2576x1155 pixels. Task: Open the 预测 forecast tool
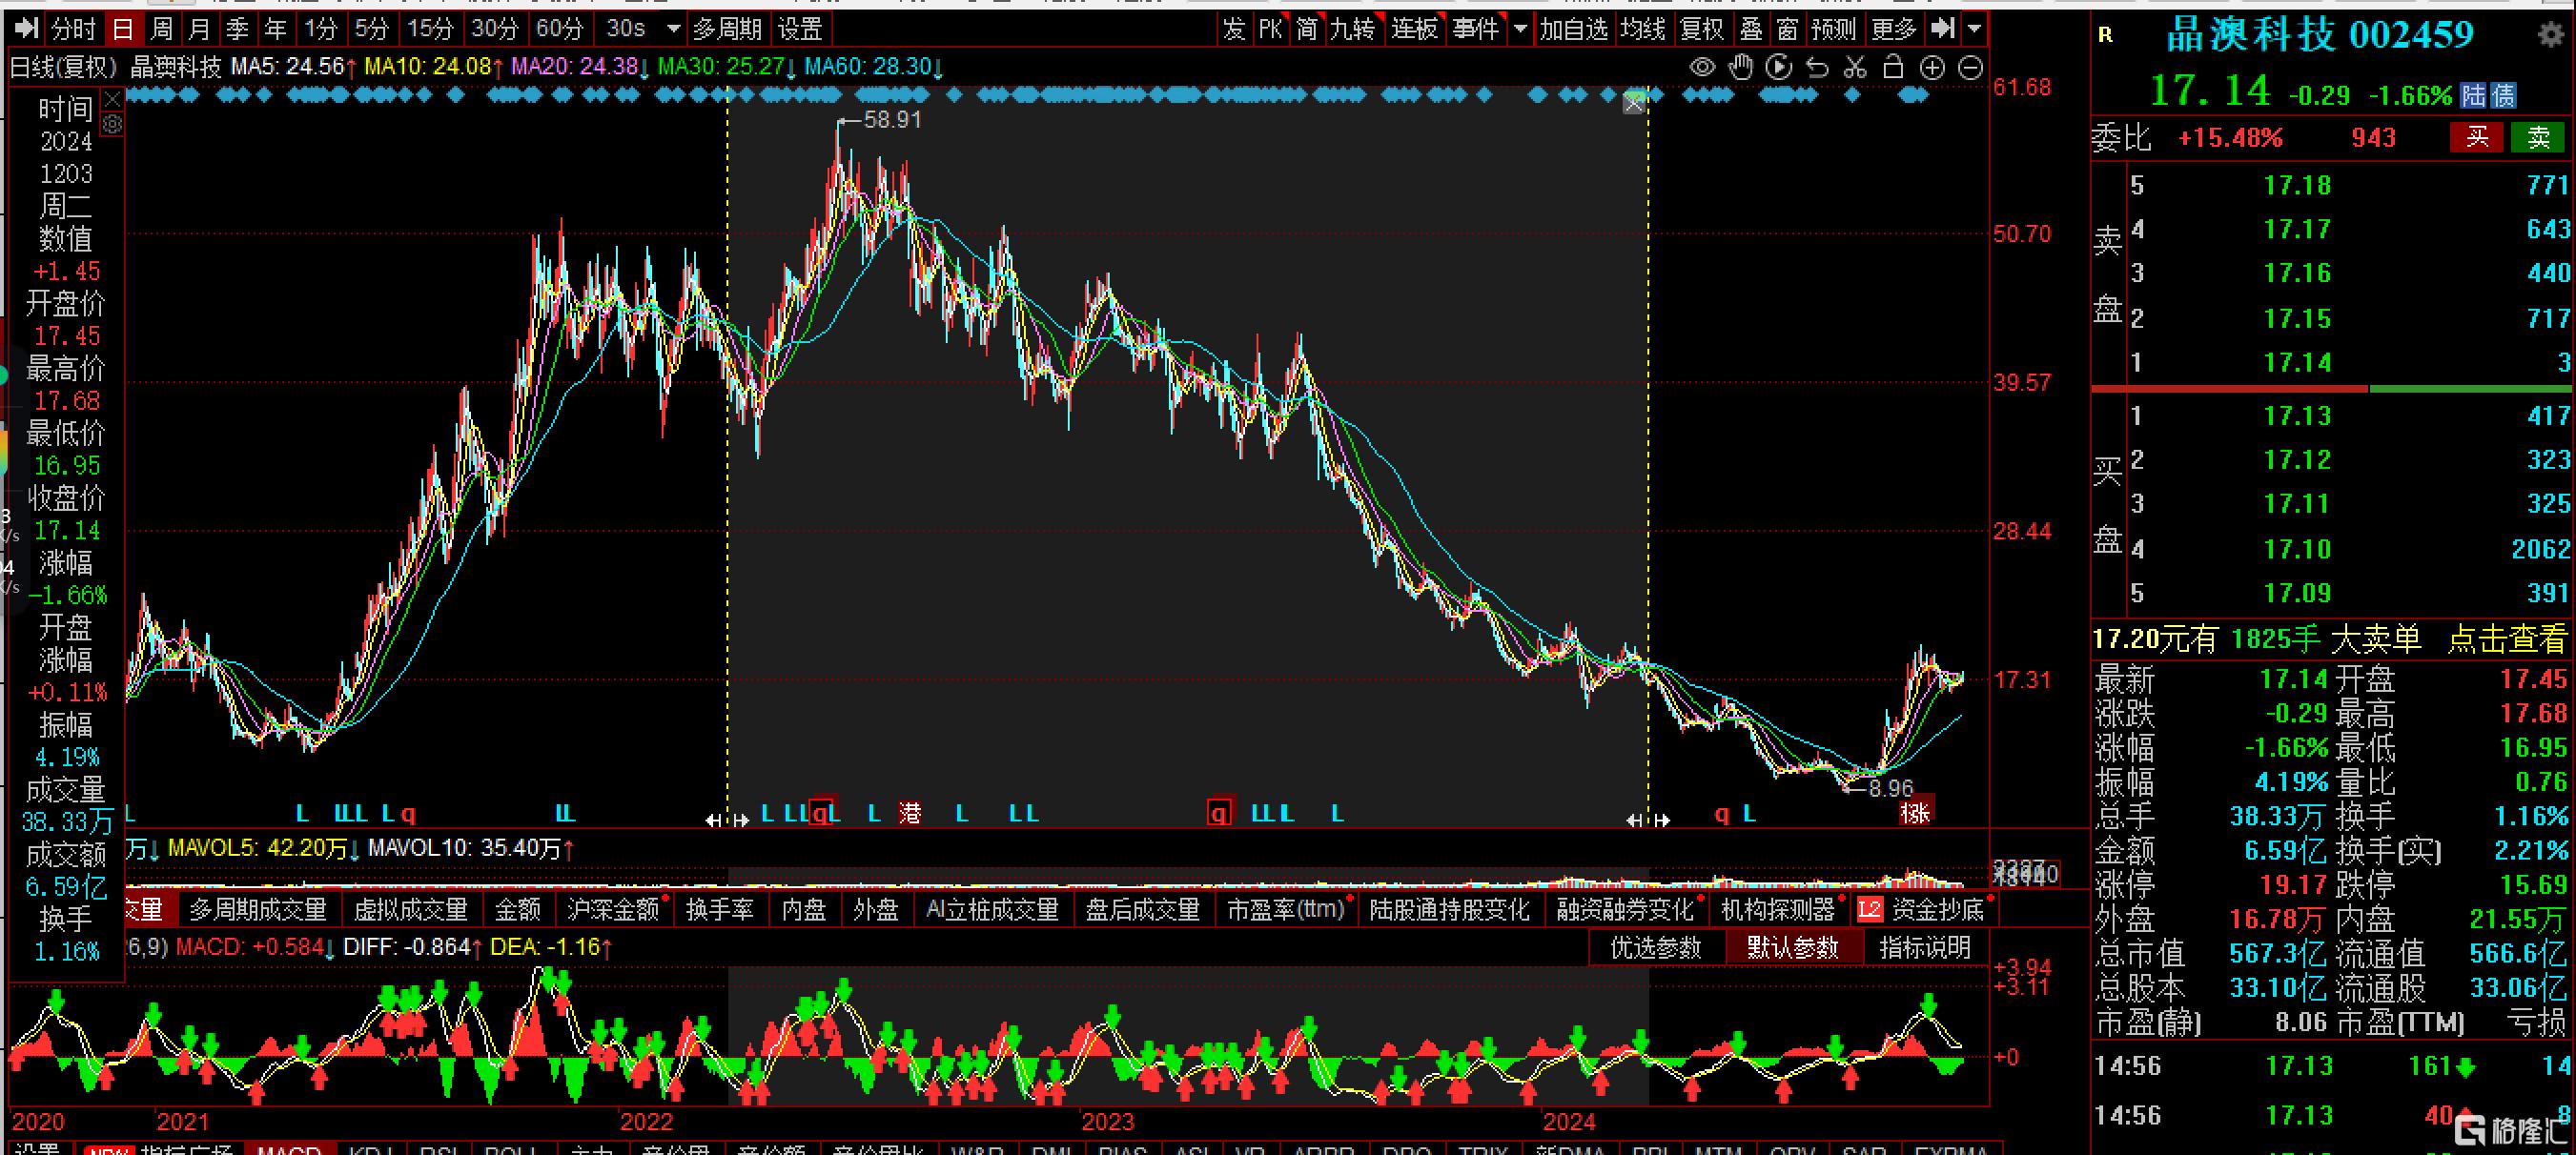1833,29
